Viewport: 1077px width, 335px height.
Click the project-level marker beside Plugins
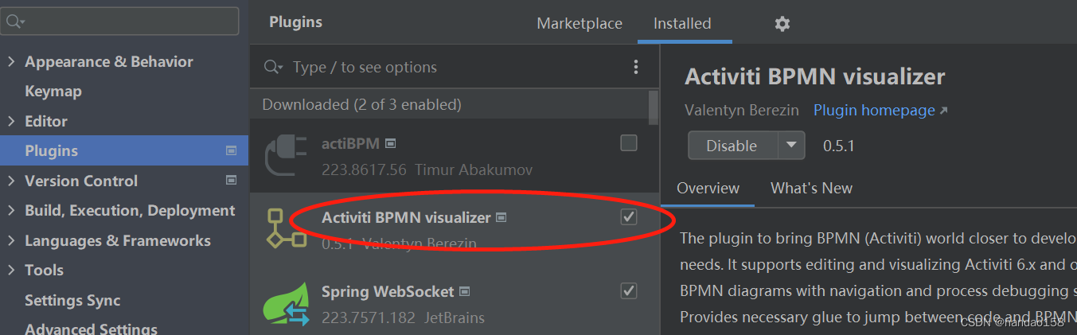(x=232, y=150)
